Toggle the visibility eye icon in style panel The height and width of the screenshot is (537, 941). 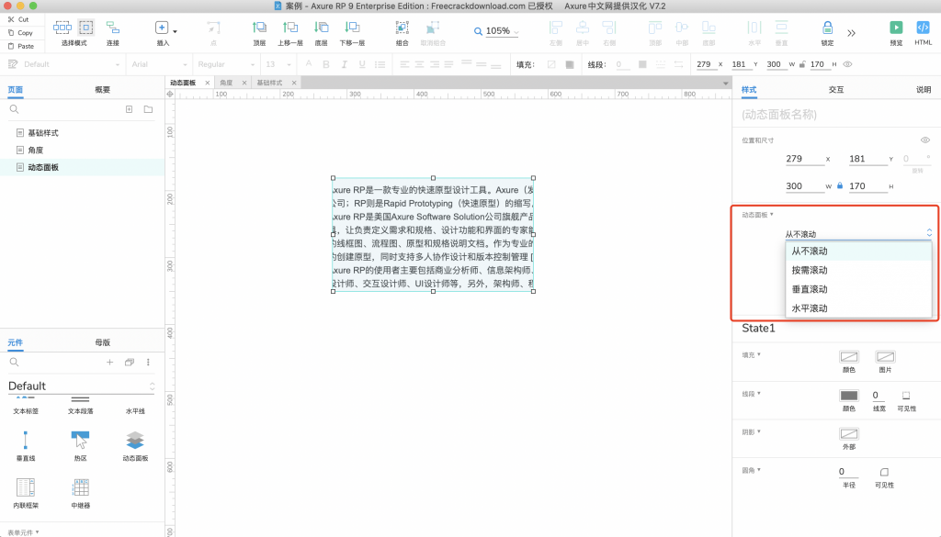[x=925, y=140]
